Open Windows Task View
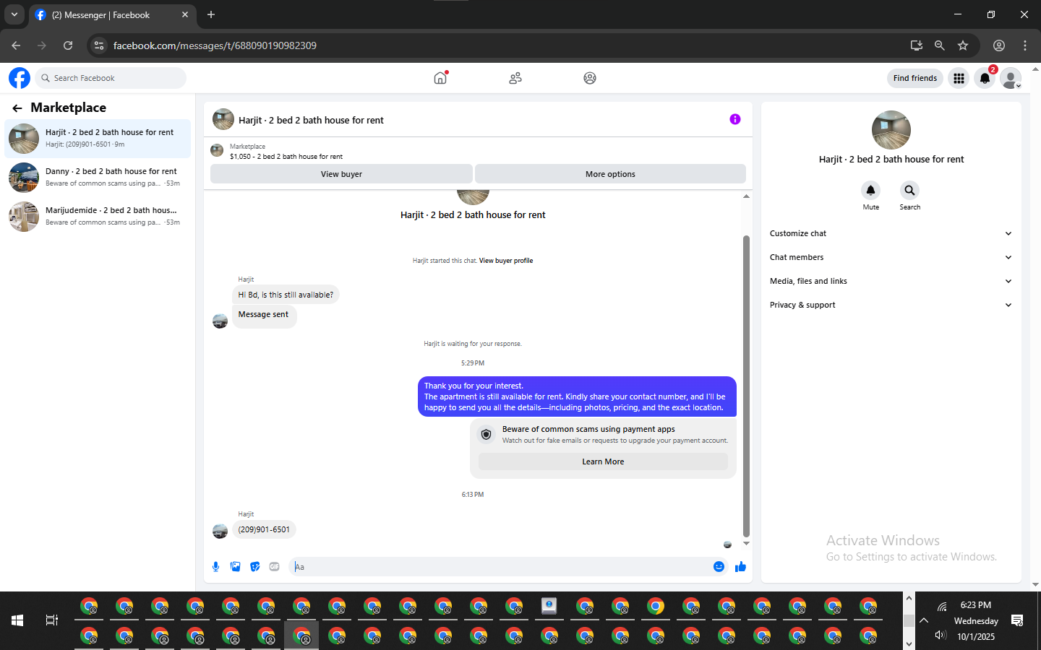The width and height of the screenshot is (1041, 650). 52,620
